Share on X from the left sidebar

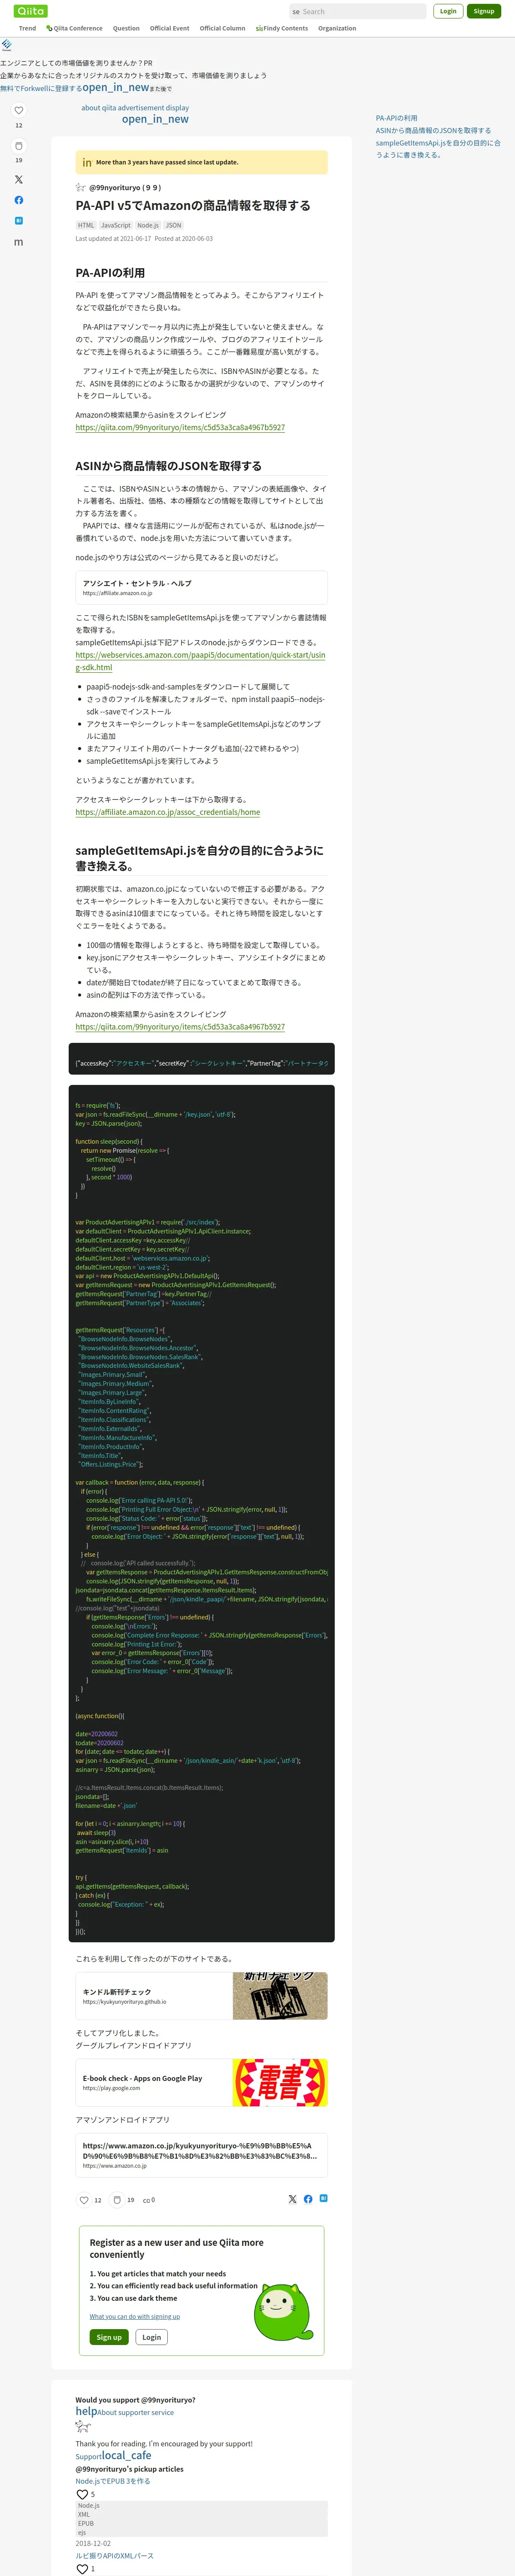[x=18, y=180]
